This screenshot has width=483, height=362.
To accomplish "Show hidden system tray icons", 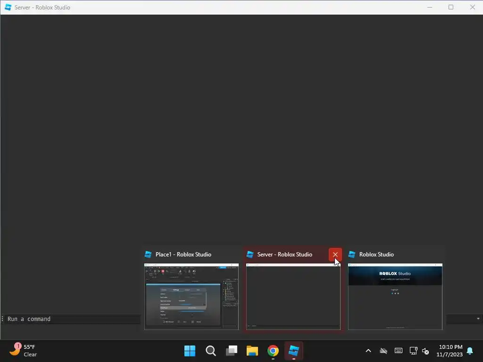I will point(368,351).
